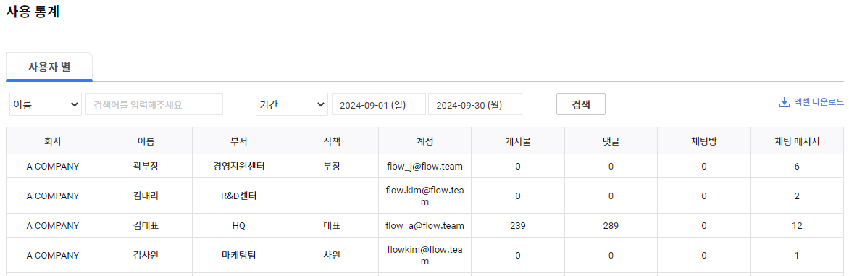Viewport: 849px width, 276px height.
Task: Click the 회사 column header
Action: tap(53, 141)
